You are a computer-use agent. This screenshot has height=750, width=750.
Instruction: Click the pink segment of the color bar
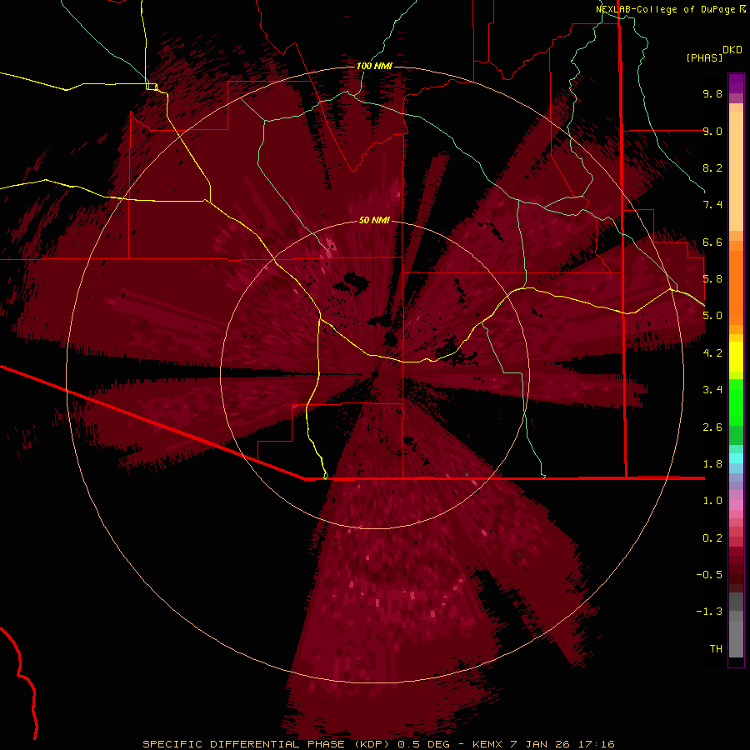click(736, 505)
